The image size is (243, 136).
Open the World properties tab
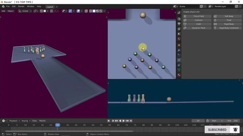179,39
